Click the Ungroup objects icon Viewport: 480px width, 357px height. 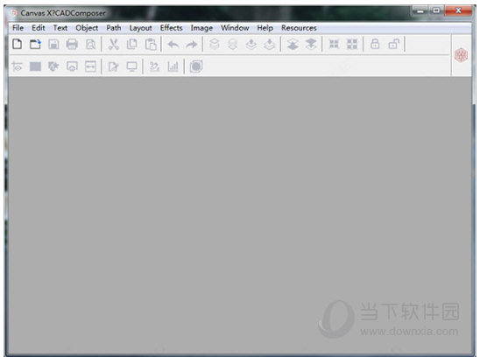pyautogui.click(x=352, y=45)
